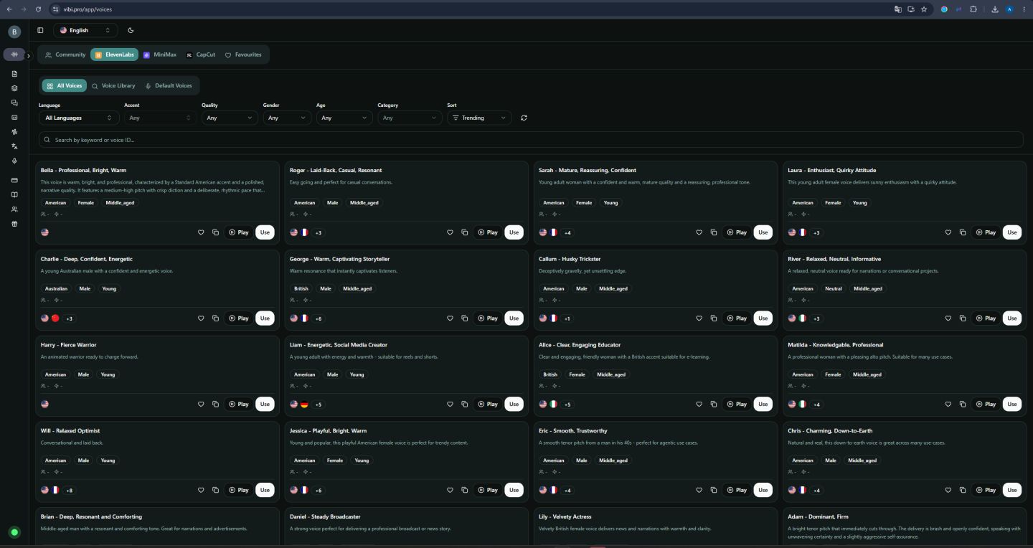Viewport: 1033px width, 548px height.
Task: Expand the sidebar with the chevron arrow
Action: tap(29, 55)
